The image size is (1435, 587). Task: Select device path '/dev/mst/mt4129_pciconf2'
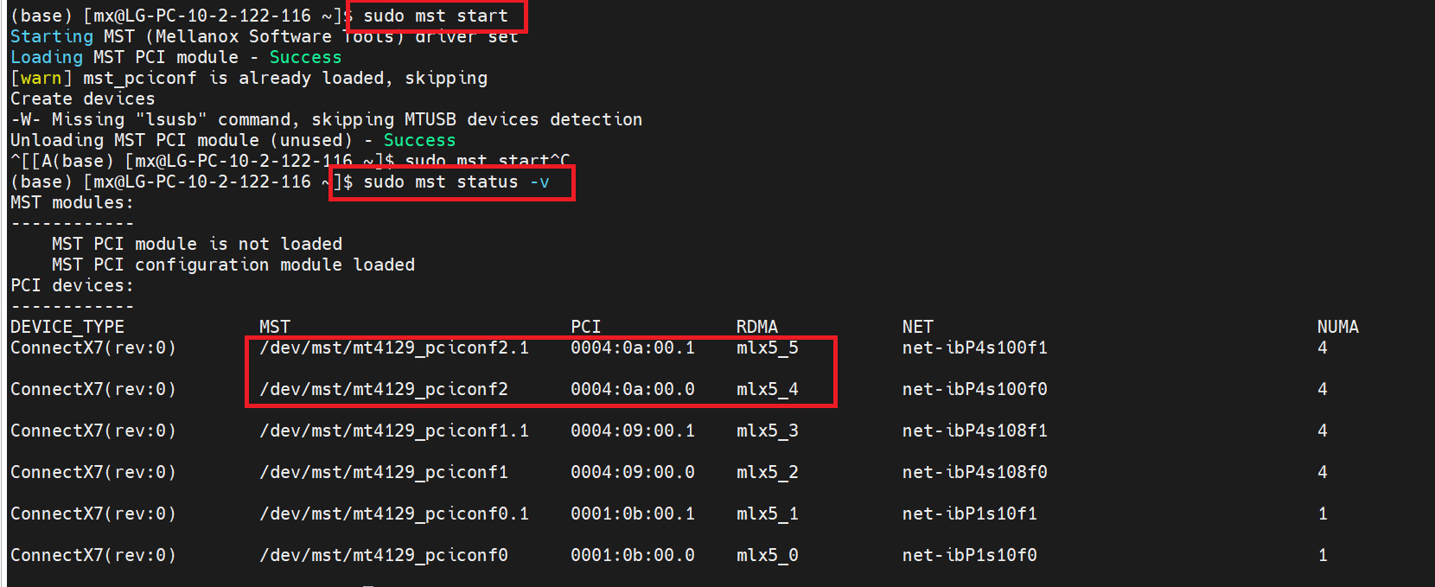(x=384, y=390)
